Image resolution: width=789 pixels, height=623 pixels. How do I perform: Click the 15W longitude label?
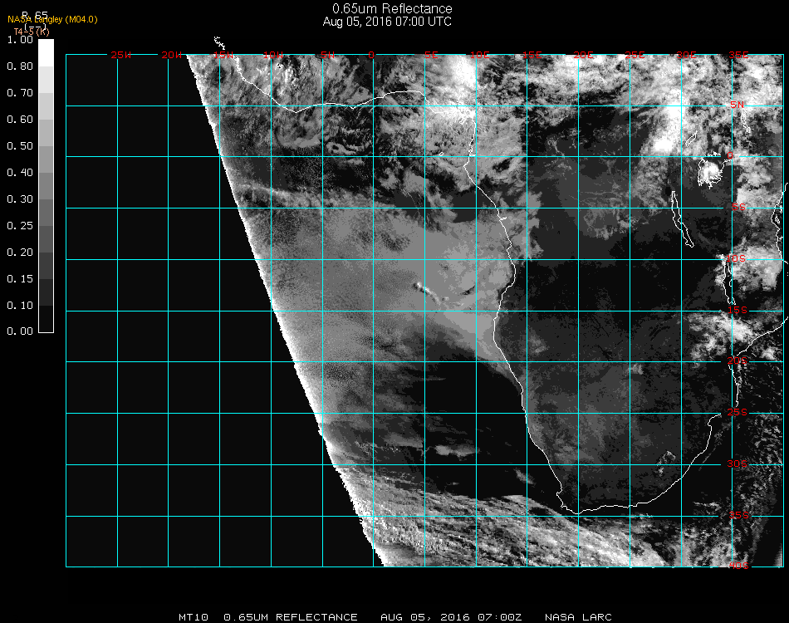(x=223, y=55)
